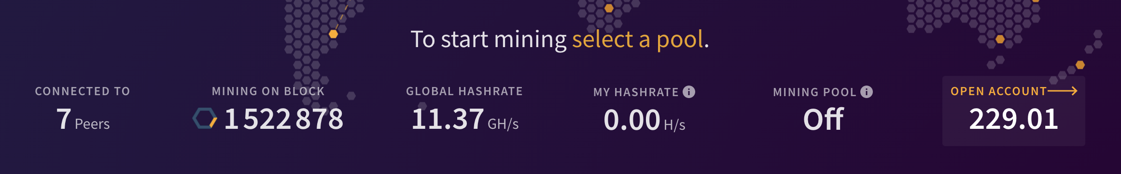Click the hexagon logo beside block number
The width and height of the screenshot is (1121, 174).
coord(205,118)
